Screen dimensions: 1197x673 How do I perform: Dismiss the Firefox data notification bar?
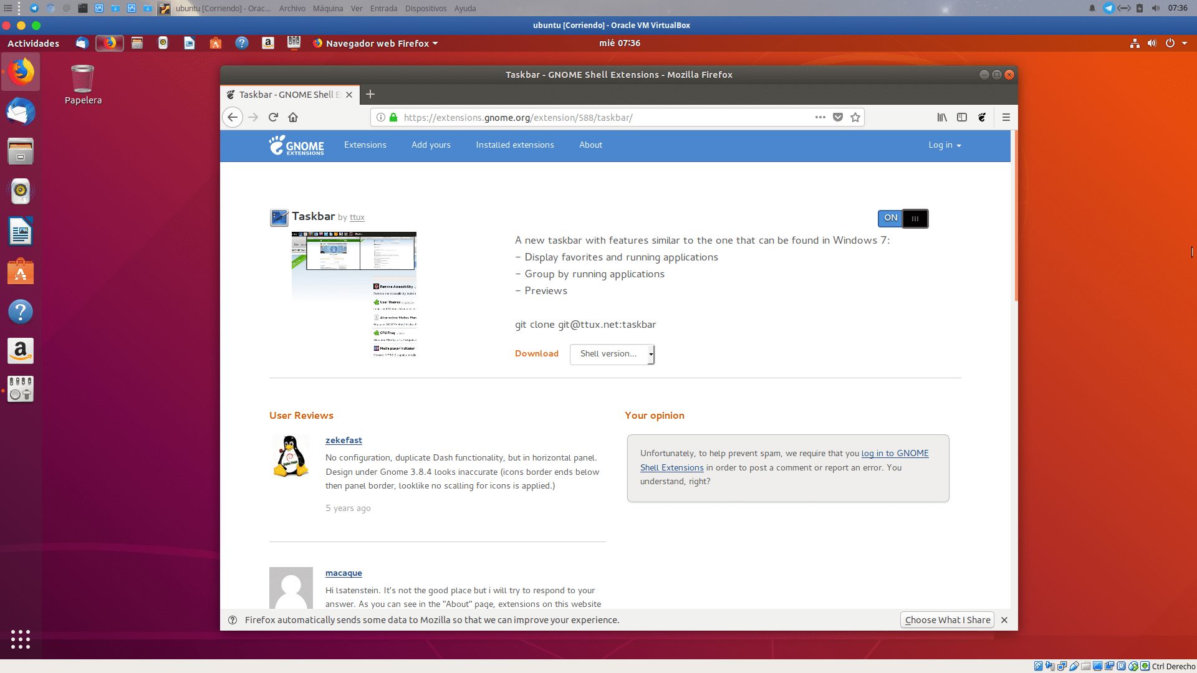point(1004,620)
